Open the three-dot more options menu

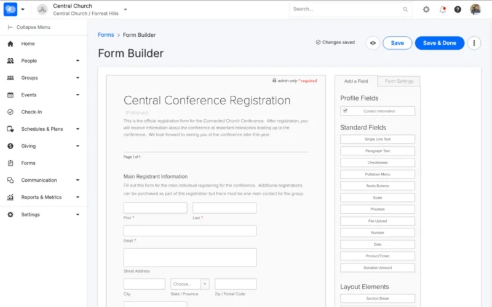(x=474, y=43)
